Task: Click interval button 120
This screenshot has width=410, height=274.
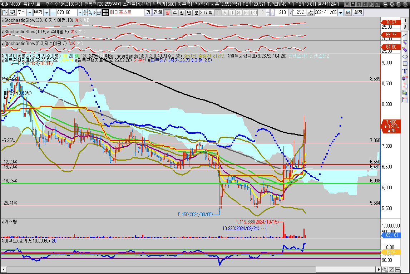Action: pyautogui.click(x=253, y=12)
